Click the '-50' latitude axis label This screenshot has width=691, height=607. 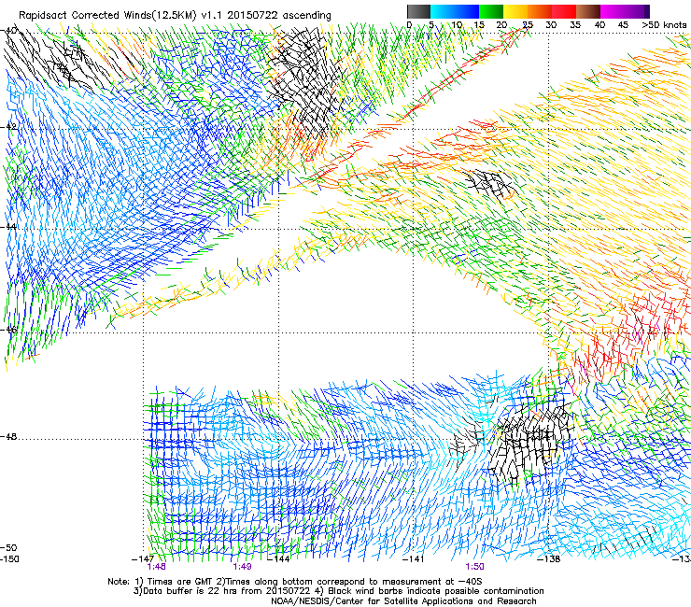coord(8,547)
